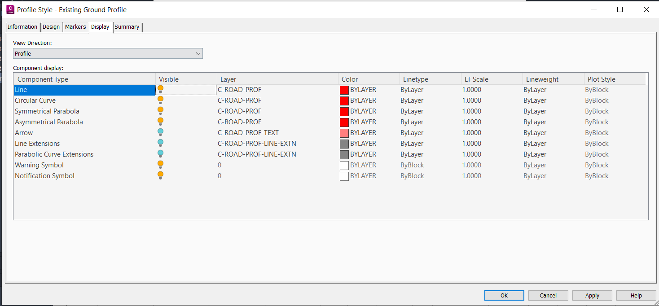Click the Cancel button
The width and height of the screenshot is (659, 306).
pyautogui.click(x=548, y=295)
